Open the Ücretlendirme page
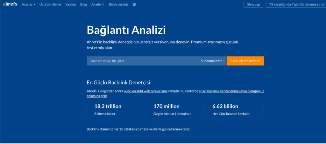 point(50,4)
